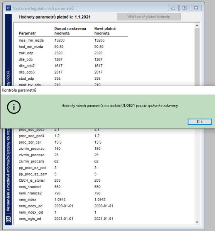Click new value 150 for zivmin_procnzc
This screenshot has width=215, height=231.
pos(97,149)
